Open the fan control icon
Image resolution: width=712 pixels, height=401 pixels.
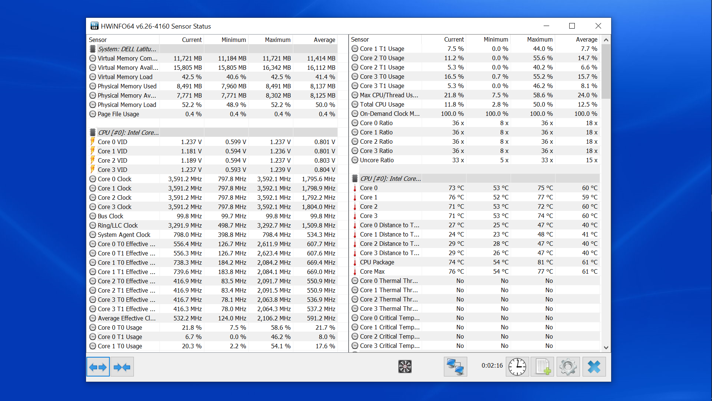405,367
